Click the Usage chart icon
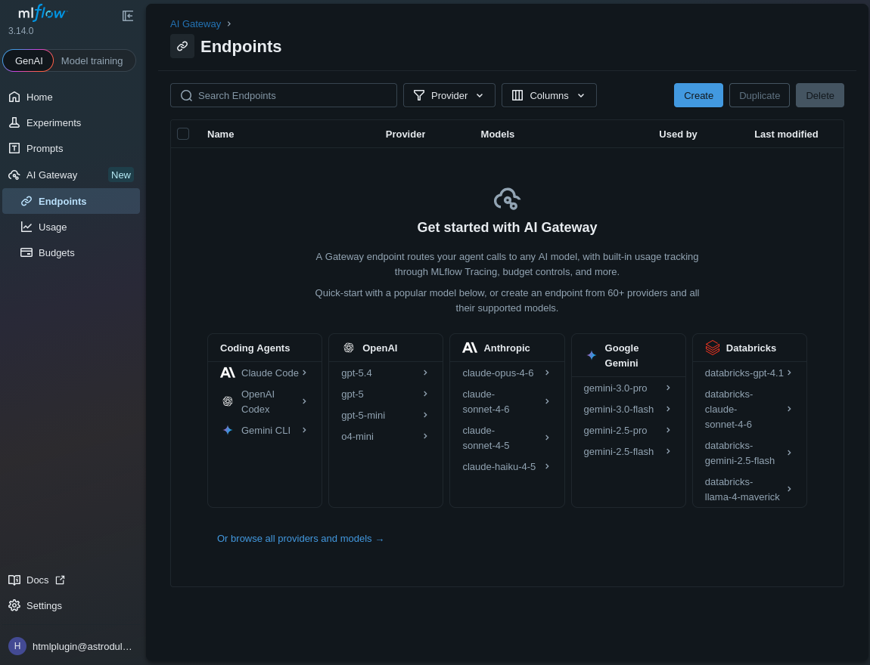870x665 pixels. tap(26, 227)
